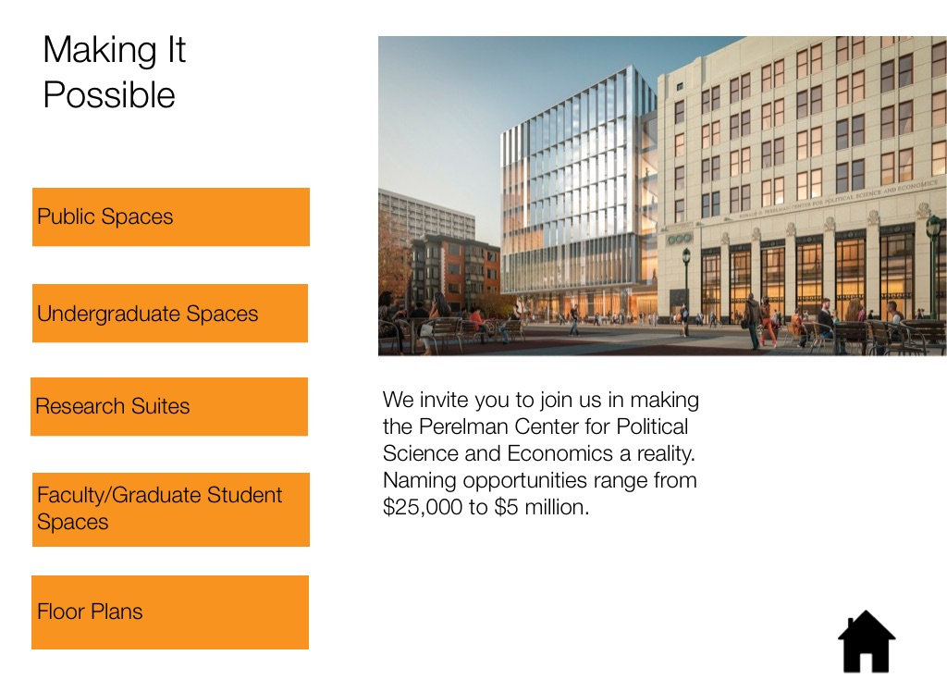This screenshot has width=947, height=692.
Task: Select the Research Suites button
Action: click(x=168, y=406)
